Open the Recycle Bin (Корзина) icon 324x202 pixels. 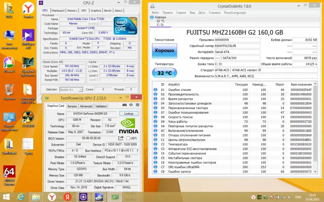point(9,92)
